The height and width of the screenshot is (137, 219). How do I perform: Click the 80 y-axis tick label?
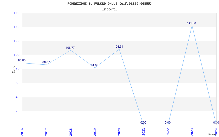pyautogui.click(x=18, y=69)
